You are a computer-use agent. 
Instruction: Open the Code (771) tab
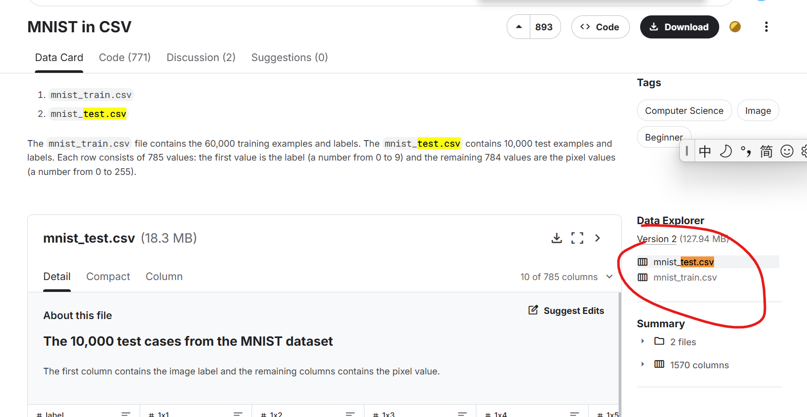click(x=125, y=57)
